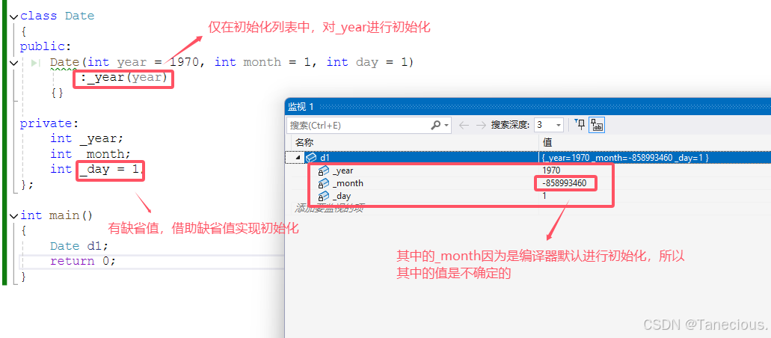Screen dimensions: 771x338
Task: Click the 'return 0;' statement
Action: click(82, 261)
